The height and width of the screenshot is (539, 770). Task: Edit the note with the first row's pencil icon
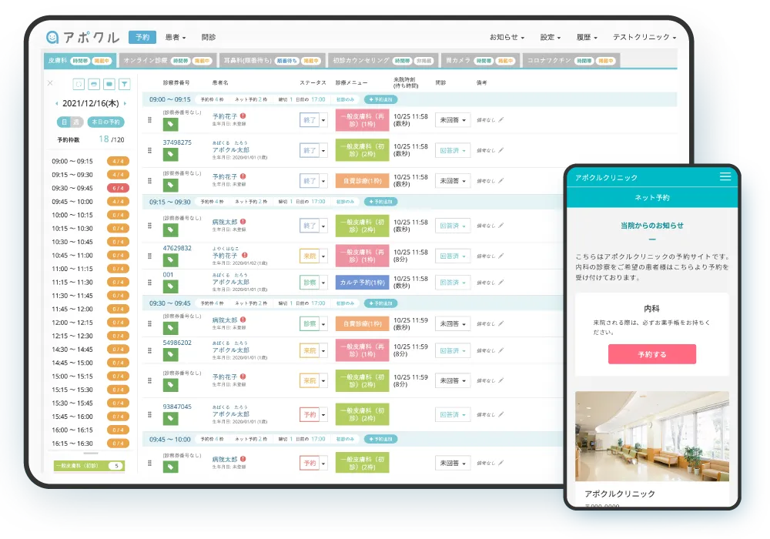pos(500,119)
